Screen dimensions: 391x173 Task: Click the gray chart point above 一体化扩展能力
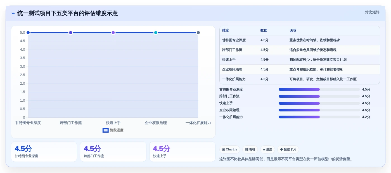click(198, 33)
